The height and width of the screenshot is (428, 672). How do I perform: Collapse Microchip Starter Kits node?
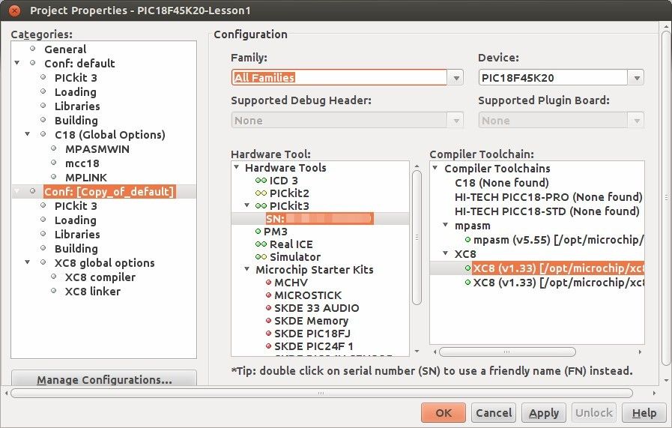pyautogui.click(x=247, y=270)
